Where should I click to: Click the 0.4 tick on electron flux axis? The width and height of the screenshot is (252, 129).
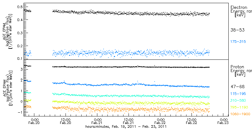pyautogui.click(x=20, y=20)
